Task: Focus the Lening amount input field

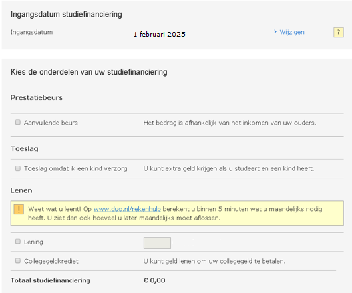Action: (157, 243)
